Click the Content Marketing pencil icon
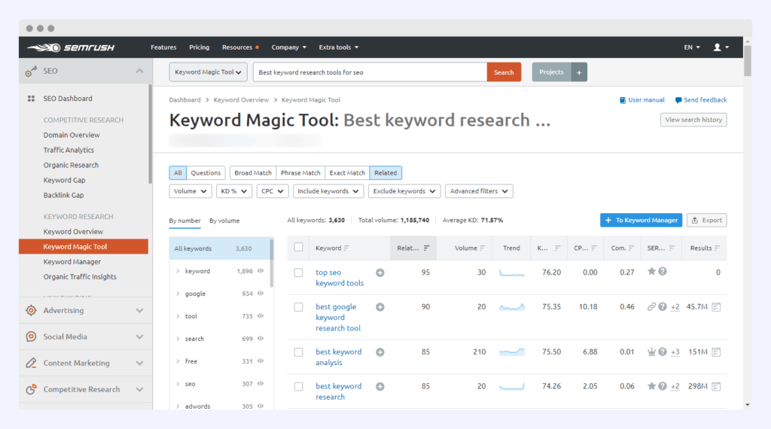This screenshot has height=429, width=771. coord(31,363)
